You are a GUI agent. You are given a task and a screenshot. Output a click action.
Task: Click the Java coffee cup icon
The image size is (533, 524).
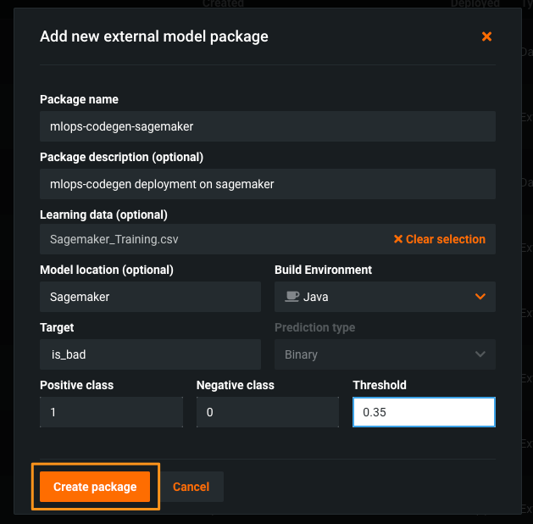[x=291, y=297]
